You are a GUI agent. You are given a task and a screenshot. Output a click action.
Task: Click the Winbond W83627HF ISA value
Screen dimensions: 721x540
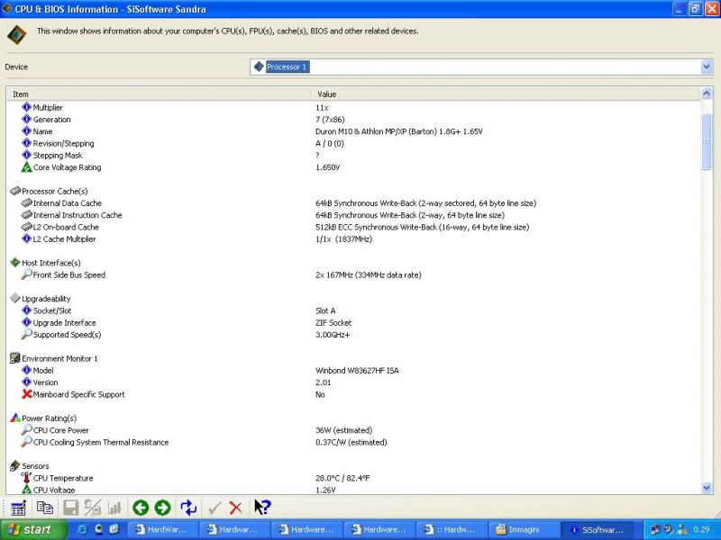(x=357, y=370)
